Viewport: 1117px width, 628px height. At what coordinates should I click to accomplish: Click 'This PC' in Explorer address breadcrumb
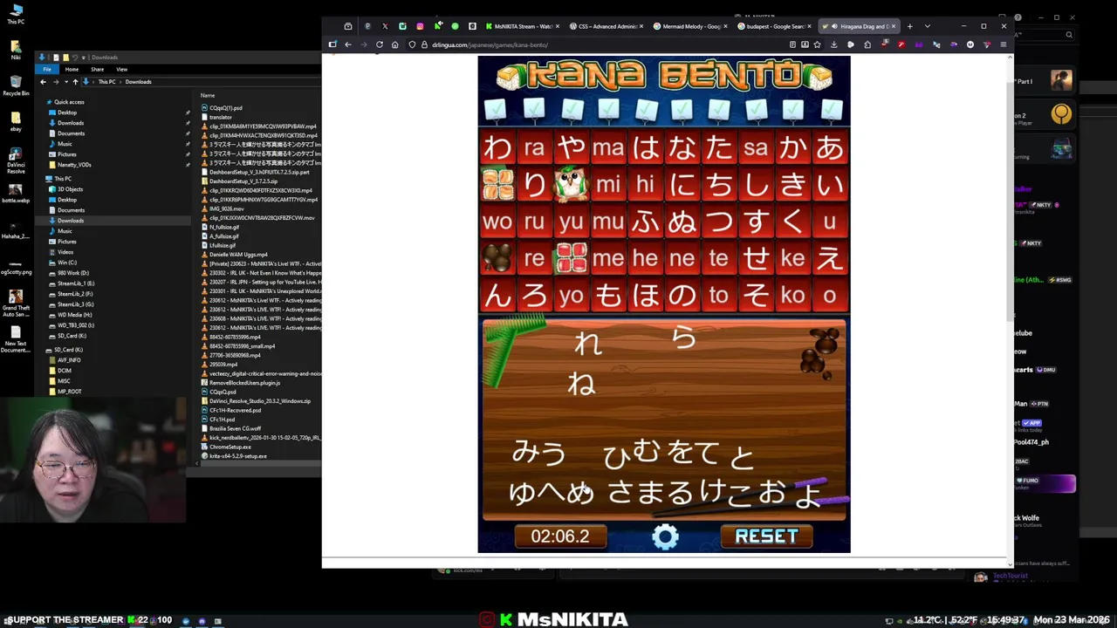pos(106,82)
